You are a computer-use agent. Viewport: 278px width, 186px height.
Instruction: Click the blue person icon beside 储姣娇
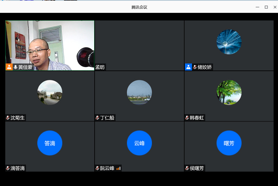pyautogui.click(x=188, y=67)
